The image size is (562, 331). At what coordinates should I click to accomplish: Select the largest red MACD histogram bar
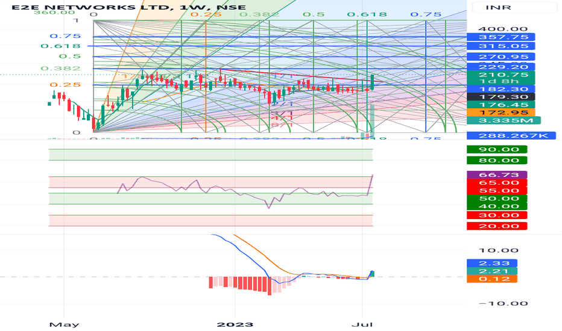coord(270,286)
